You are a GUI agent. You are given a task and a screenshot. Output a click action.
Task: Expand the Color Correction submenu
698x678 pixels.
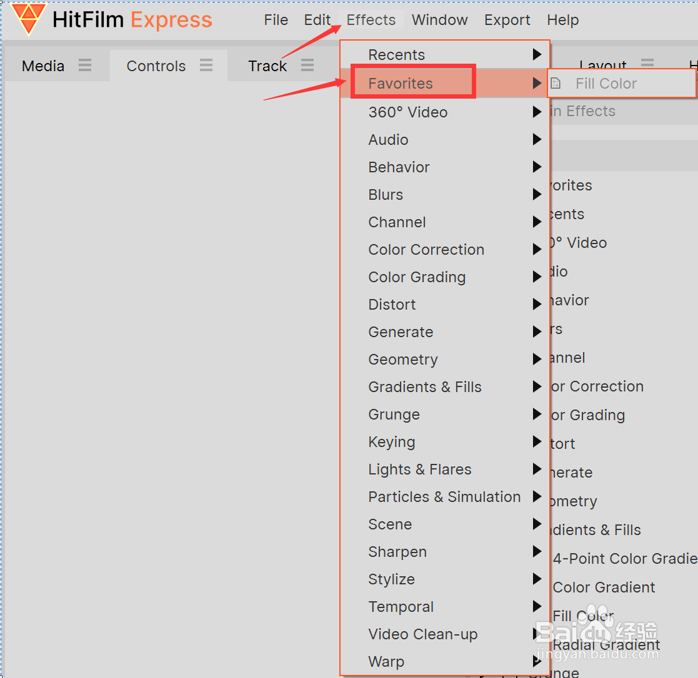445,250
